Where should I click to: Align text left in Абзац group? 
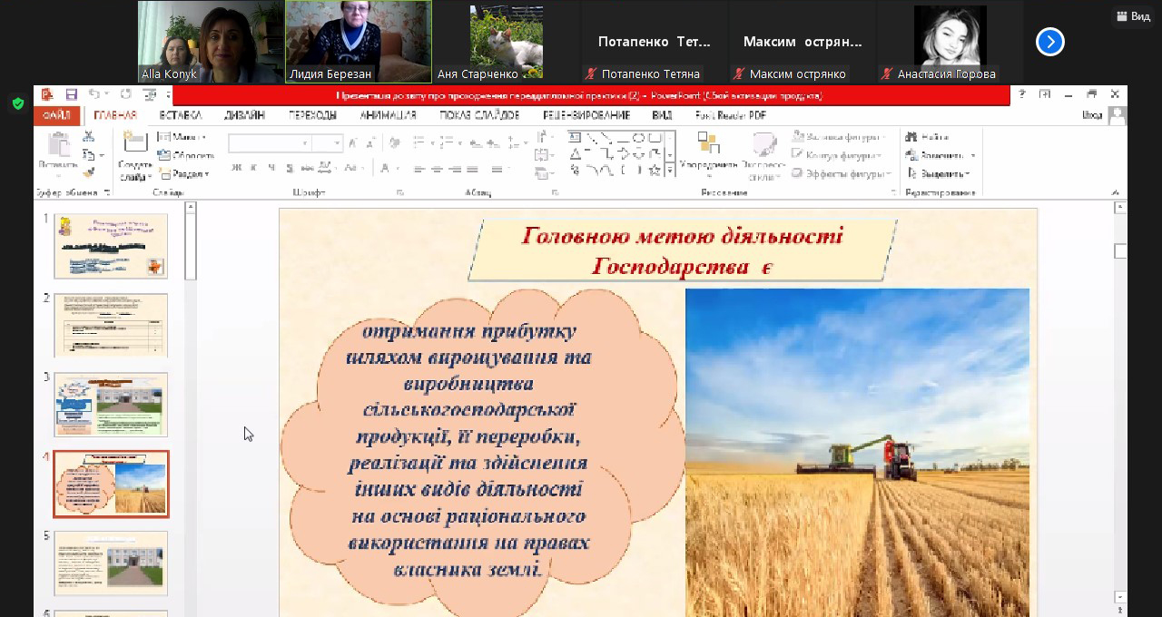(x=419, y=169)
